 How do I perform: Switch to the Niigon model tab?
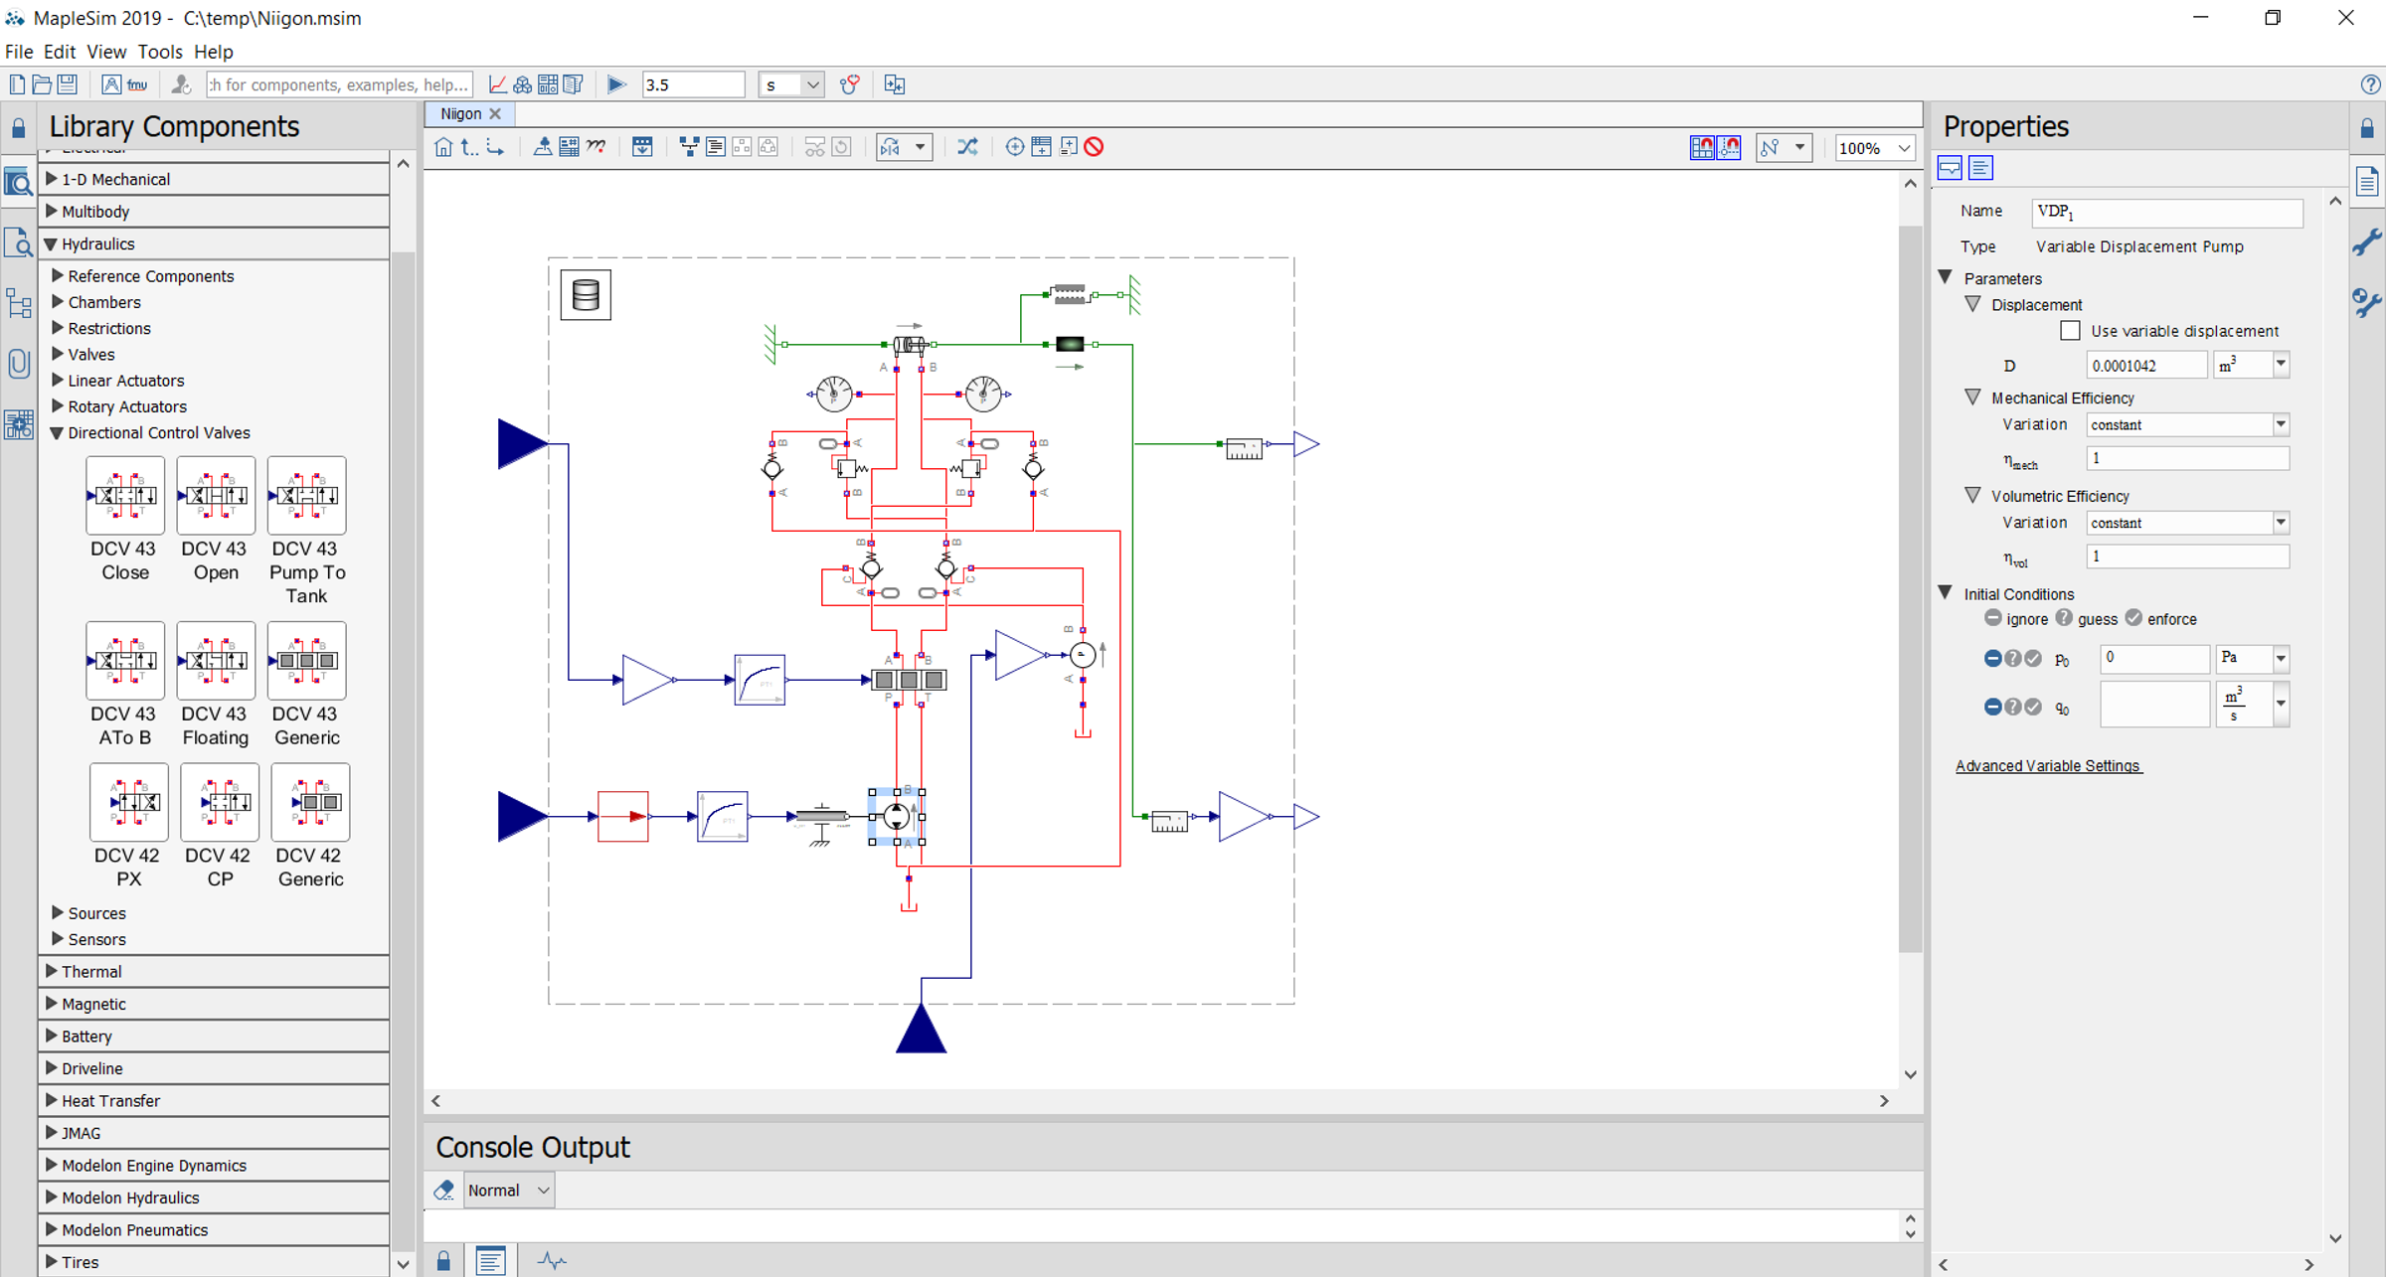coord(460,114)
